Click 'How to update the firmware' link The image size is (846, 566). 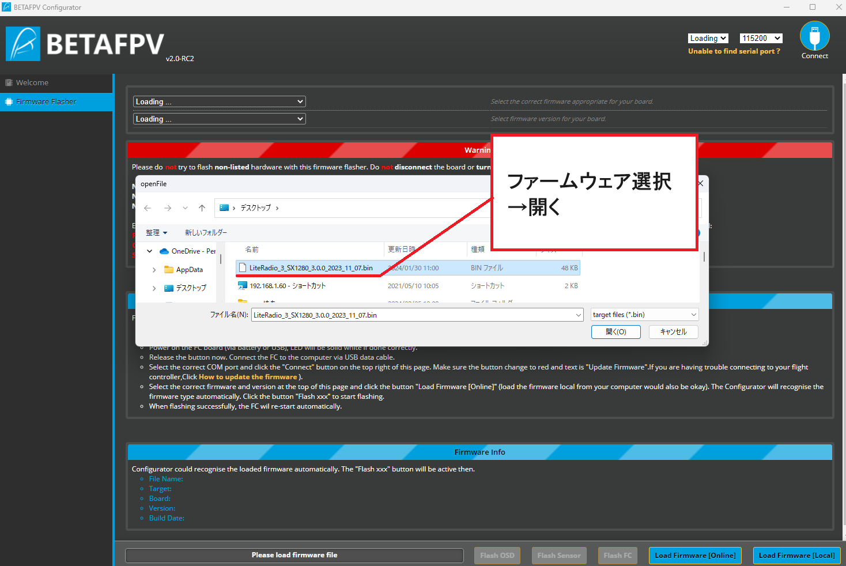(x=248, y=377)
